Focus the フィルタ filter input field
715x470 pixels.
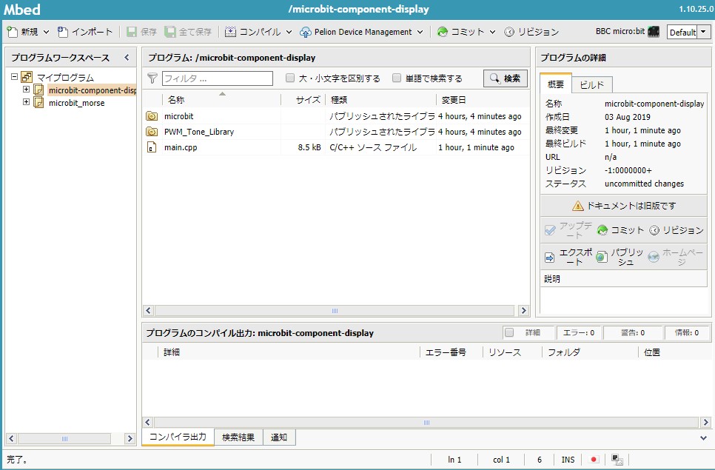tap(218, 78)
